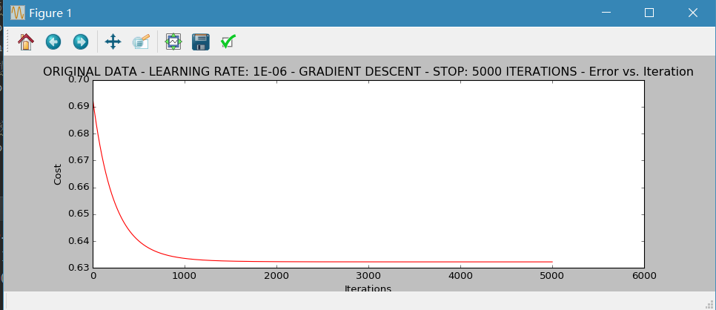The width and height of the screenshot is (716, 310).
Task: Reset the plot to the original Home view
Action: pyautogui.click(x=26, y=42)
